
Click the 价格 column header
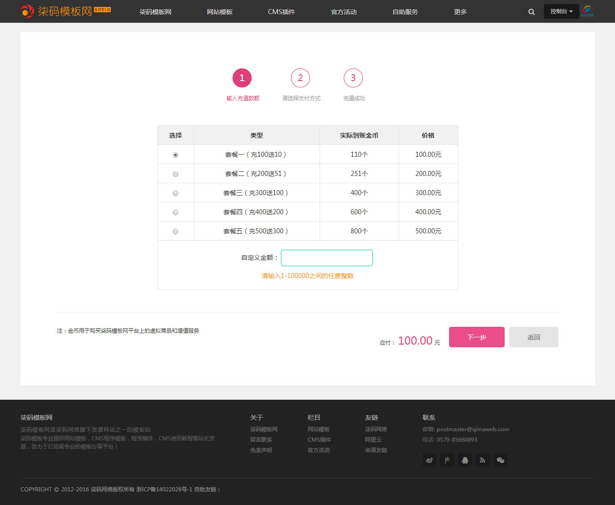click(x=428, y=135)
